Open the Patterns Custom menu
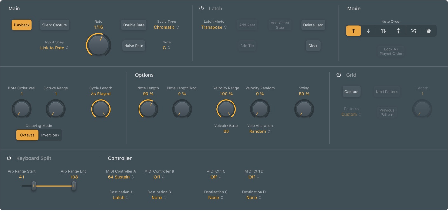This screenshot has height=211, width=448. pos(351,114)
